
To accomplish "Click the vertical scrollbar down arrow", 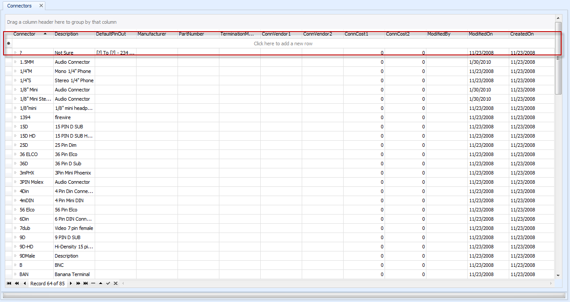I will pyautogui.click(x=558, y=275).
